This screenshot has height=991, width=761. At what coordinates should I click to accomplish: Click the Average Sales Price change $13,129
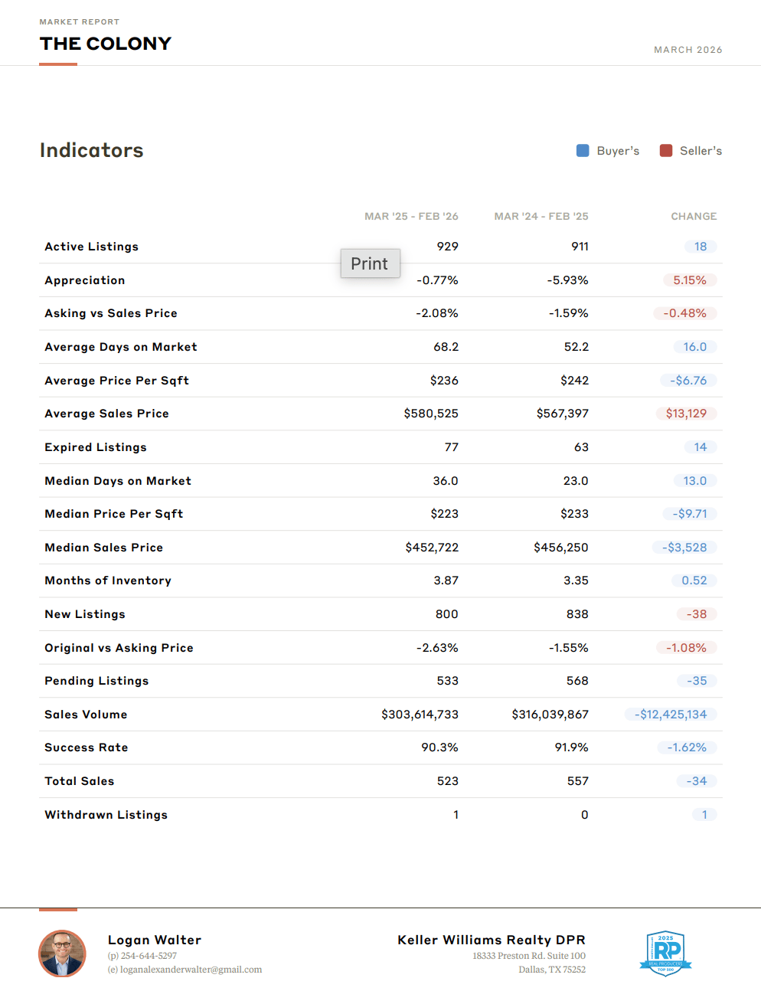coord(686,414)
